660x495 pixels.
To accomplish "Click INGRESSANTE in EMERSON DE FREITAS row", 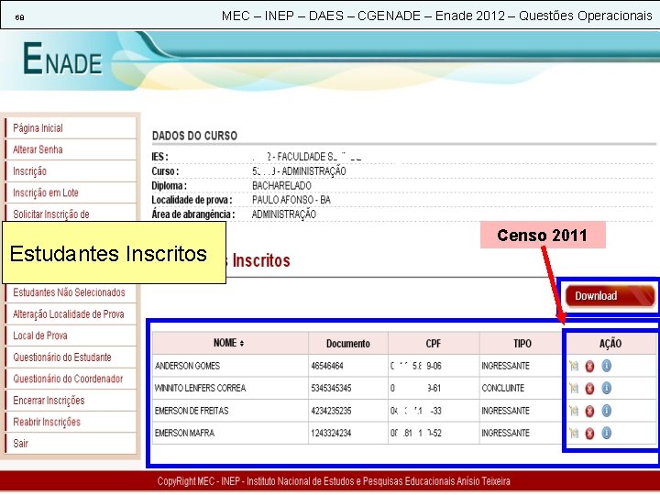I will point(505,411).
